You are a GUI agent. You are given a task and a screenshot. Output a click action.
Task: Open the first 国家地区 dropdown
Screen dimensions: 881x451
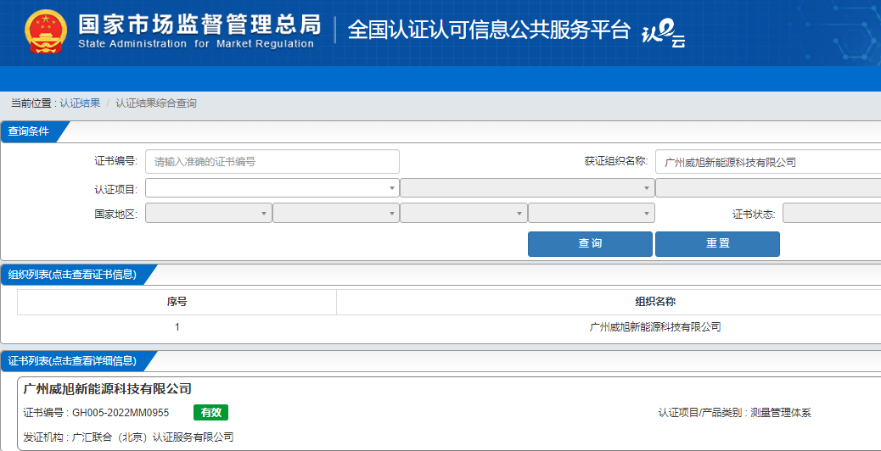(x=209, y=213)
